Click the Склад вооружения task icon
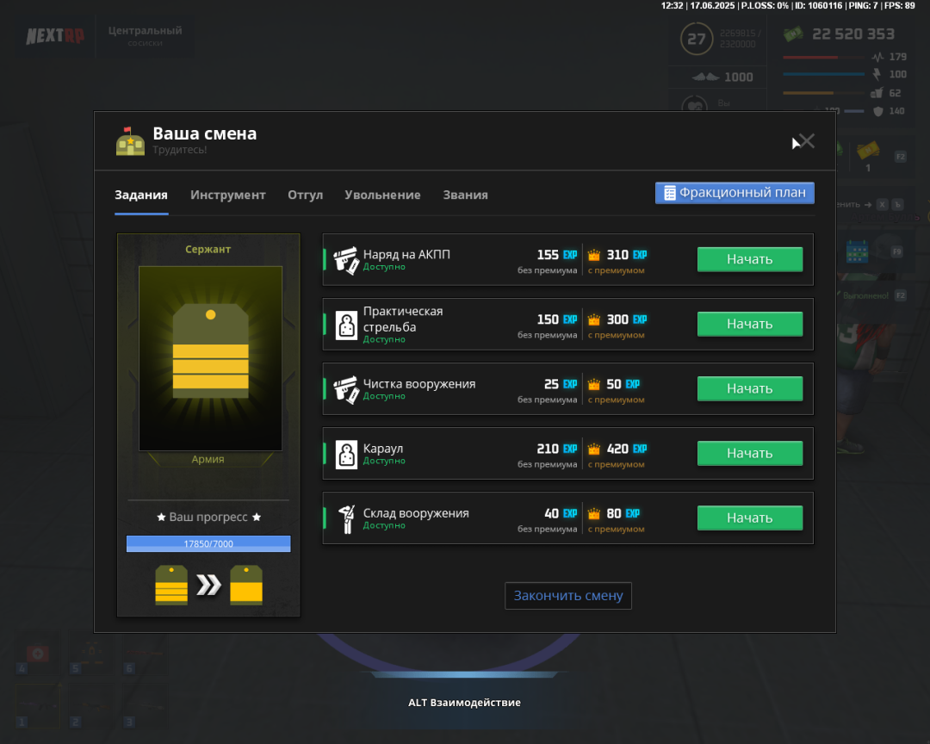 345,518
